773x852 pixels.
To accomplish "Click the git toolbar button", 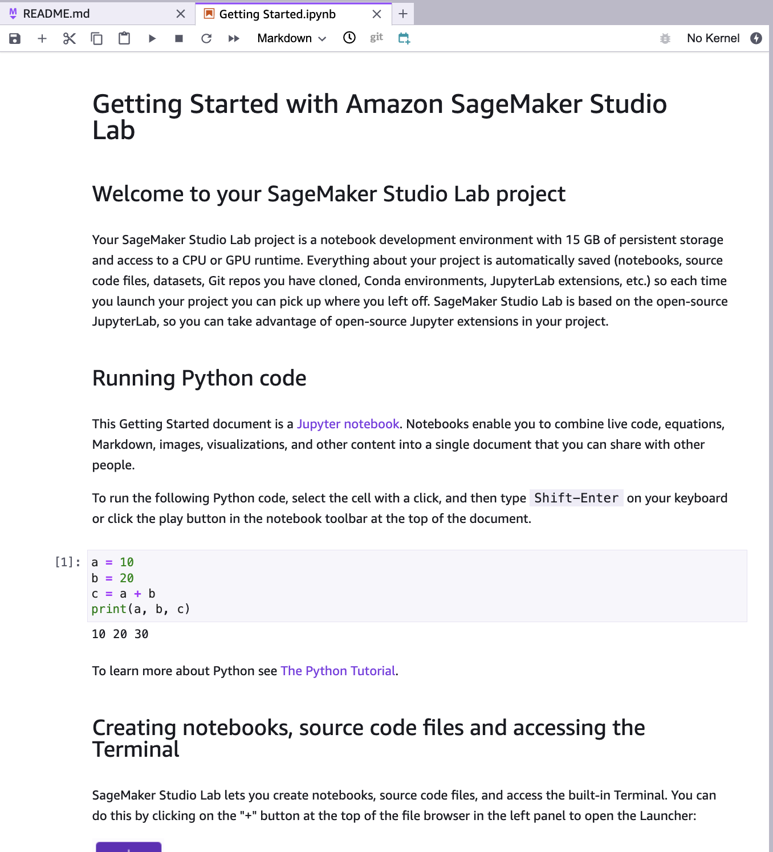I will pos(376,38).
